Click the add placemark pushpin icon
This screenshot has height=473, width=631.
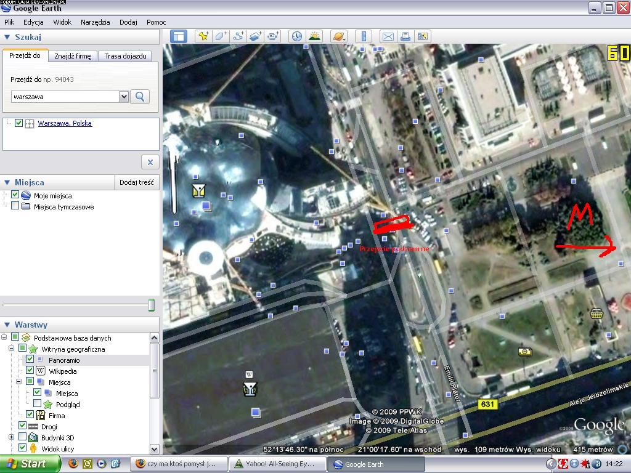click(203, 36)
